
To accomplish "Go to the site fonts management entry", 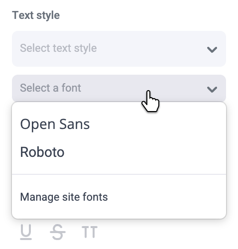I will coord(64,197).
